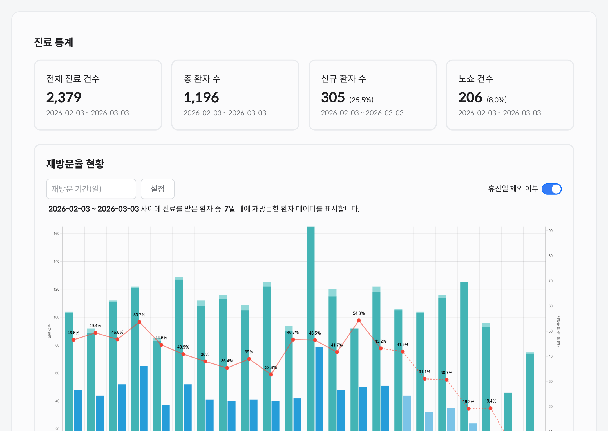Focus the 재방문 기간(일) input field

click(91, 189)
